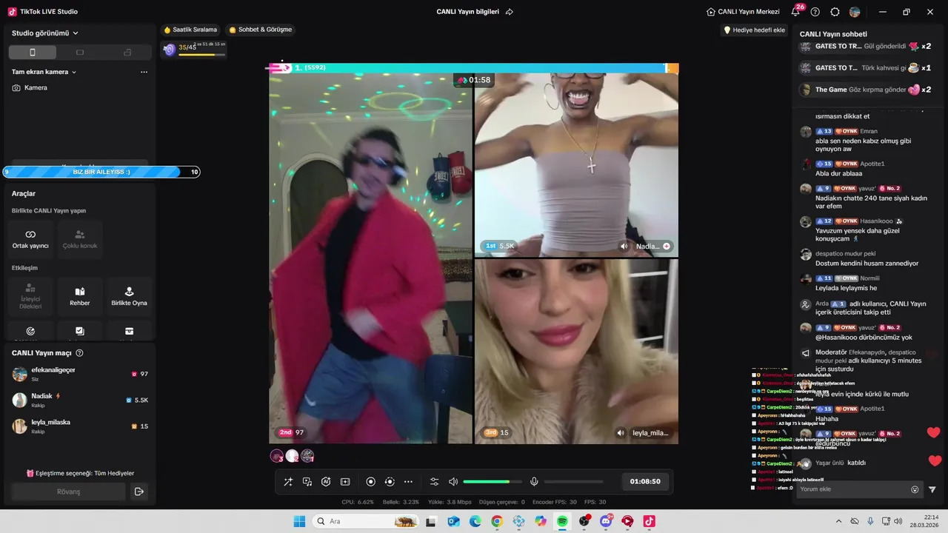Image resolution: width=948 pixels, height=533 pixels.
Task: Open notifications bell with 26 badge
Action: (x=795, y=12)
